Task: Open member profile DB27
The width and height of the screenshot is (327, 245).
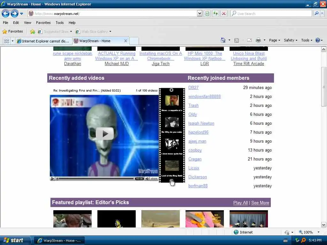Action: click(x=193, y=87)
